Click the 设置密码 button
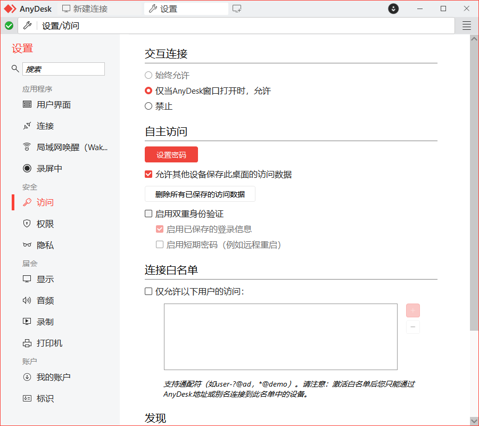479x426 pixels. (x=171, y=154)
